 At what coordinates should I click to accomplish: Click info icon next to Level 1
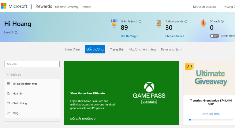pyautogui.click(x=16, y=33)
